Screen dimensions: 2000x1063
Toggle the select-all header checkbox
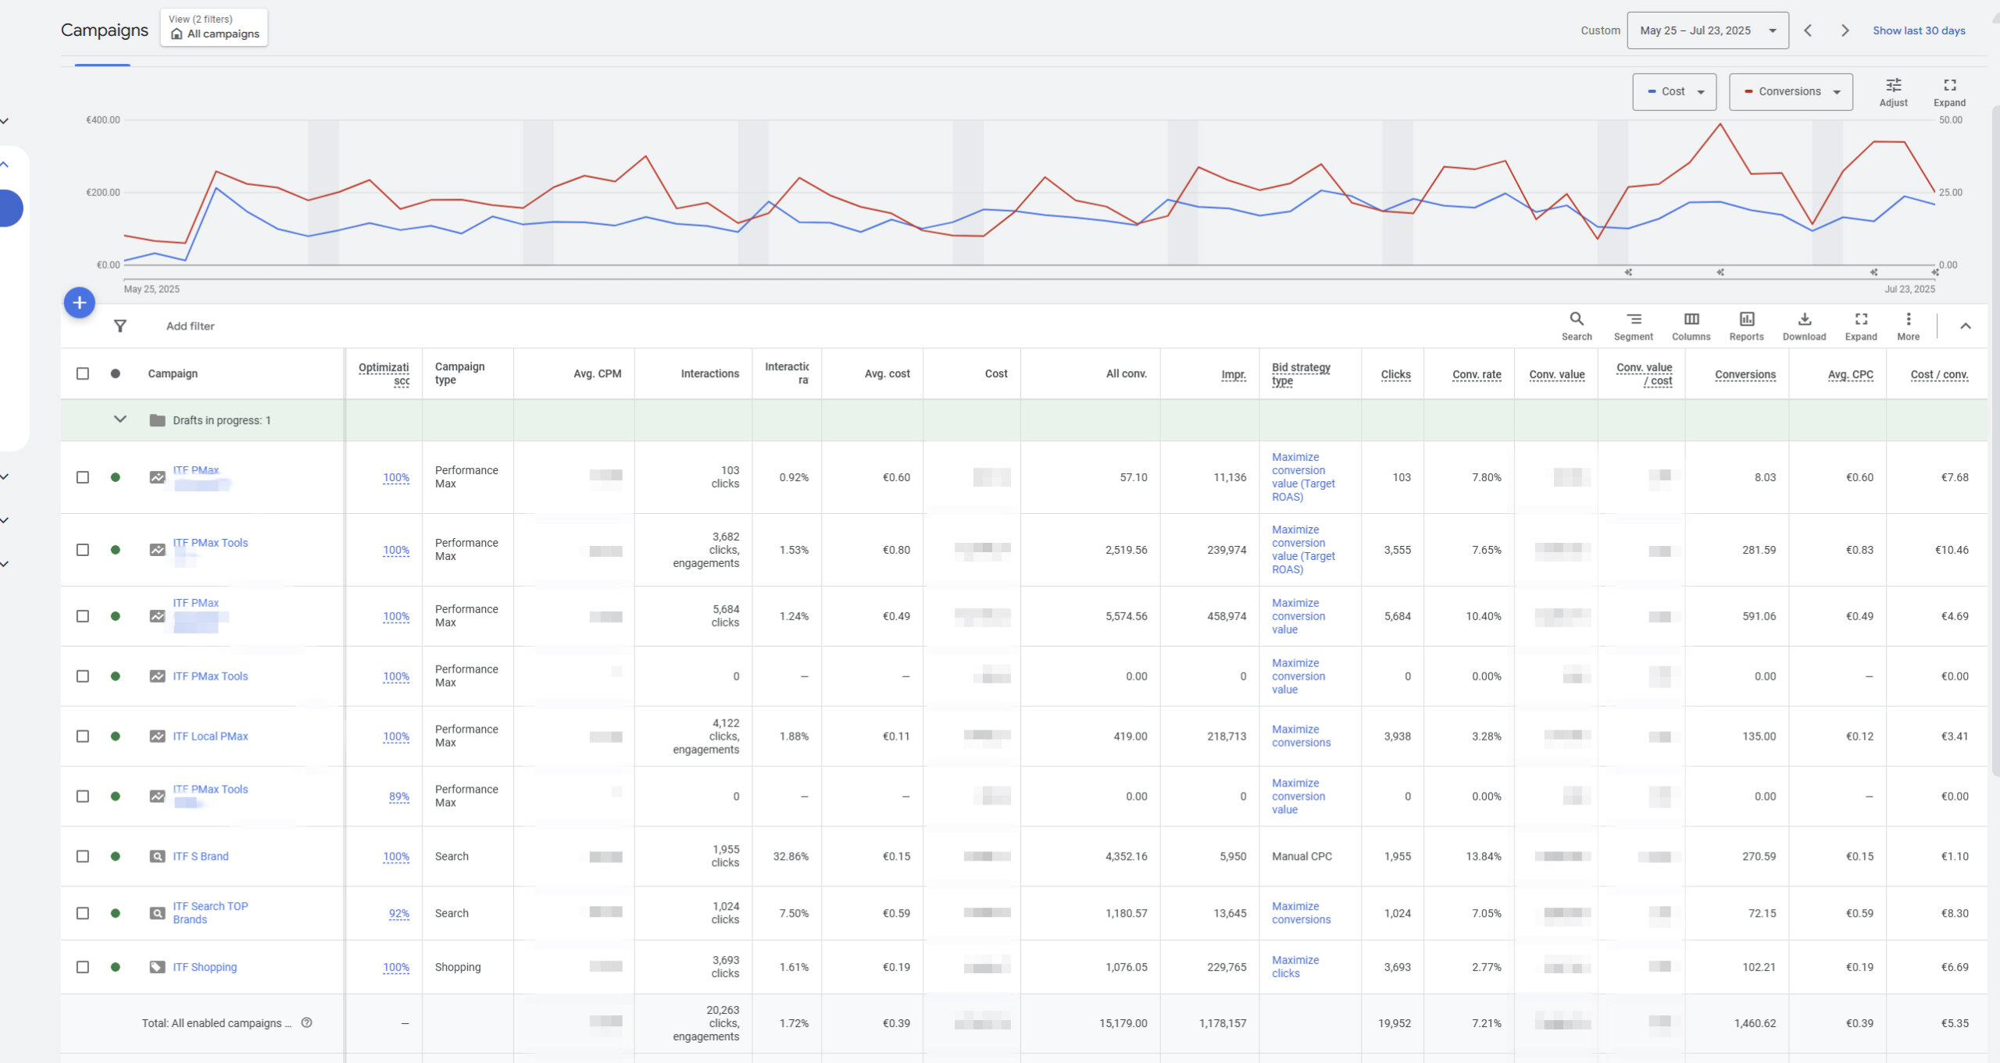pos(83,373)
